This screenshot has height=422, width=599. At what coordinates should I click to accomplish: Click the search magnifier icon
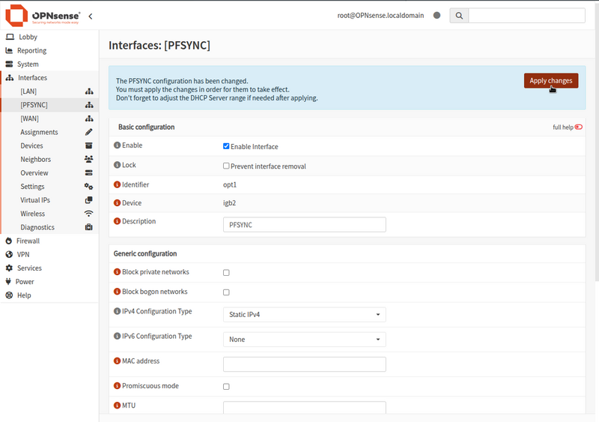click(x=459, y=16)
